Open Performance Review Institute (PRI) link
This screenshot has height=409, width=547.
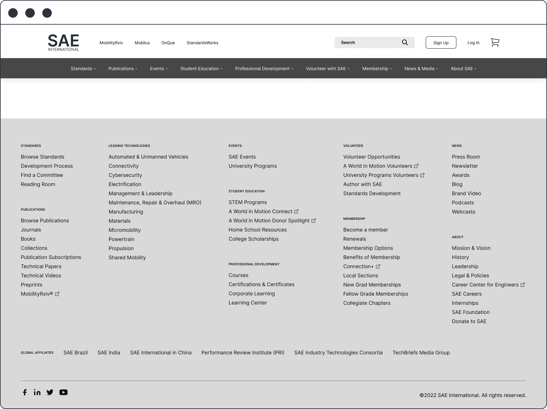pos(243,352)
